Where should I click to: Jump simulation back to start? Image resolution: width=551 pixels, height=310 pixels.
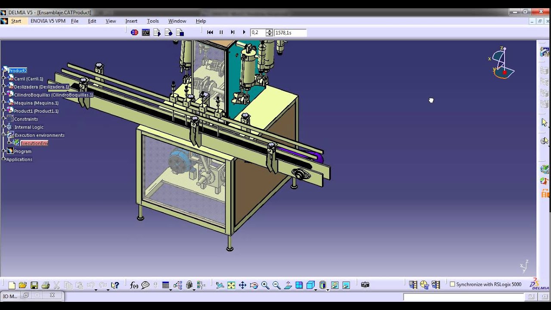click(210, 32)
